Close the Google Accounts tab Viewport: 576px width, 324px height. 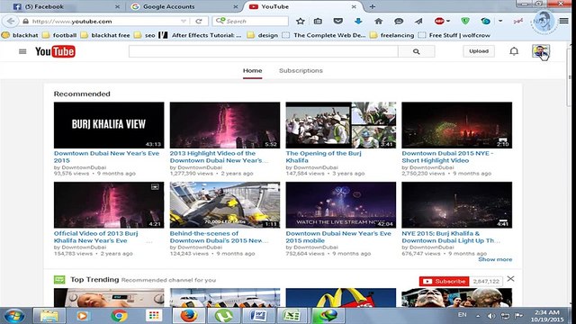(236, 6)
